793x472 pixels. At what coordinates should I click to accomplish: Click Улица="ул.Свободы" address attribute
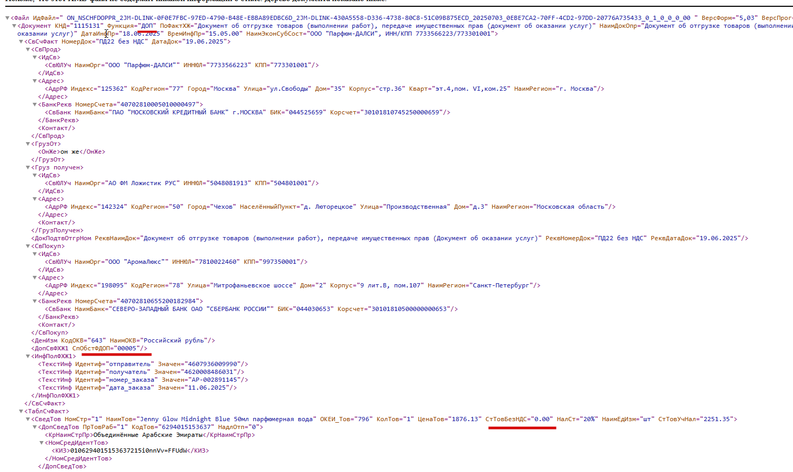click(x=277, y=89)
